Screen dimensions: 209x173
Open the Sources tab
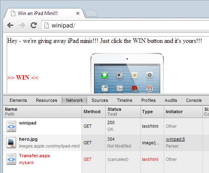[100, 100]
